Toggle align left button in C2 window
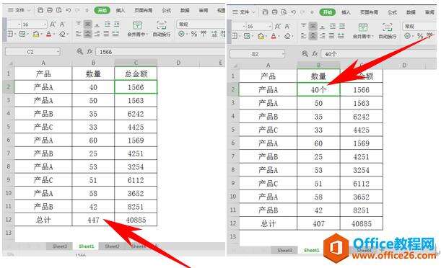The width and height of the screenshot is (441, 268). [79, 35]
